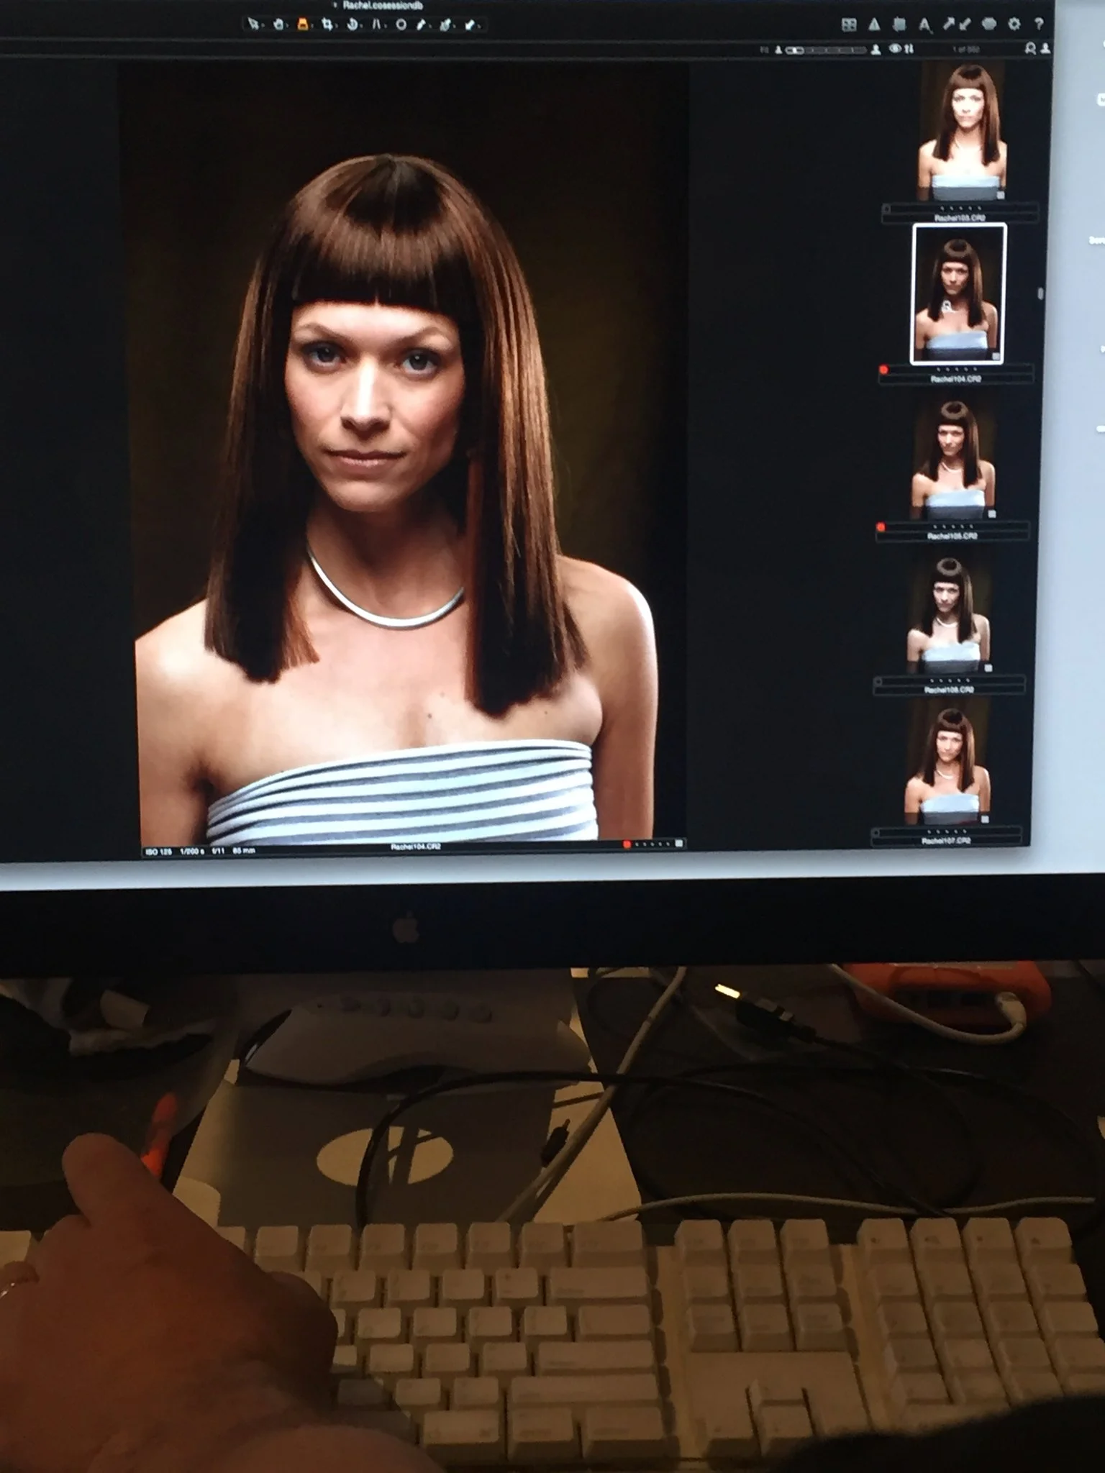Select thumbnail Rachel103.CR2
The image size is (1105, 1473).
tap(962, 132)
